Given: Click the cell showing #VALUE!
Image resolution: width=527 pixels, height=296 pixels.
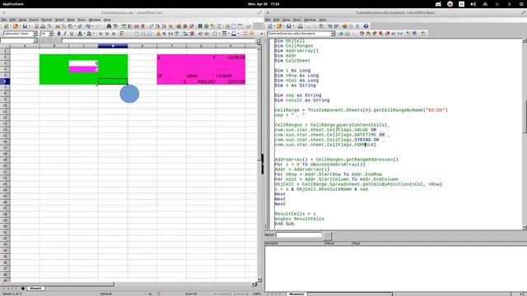Looking at the screenshot, I should coord(201,81).
